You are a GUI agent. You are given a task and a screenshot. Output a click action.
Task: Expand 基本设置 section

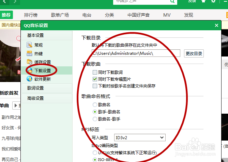[47, 35]
